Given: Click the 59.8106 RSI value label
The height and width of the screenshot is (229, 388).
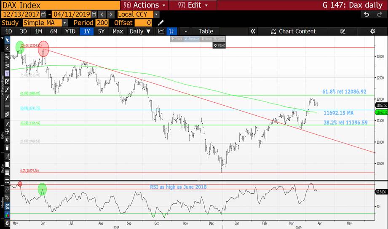Looking at the screenshot, I should 381,192.
